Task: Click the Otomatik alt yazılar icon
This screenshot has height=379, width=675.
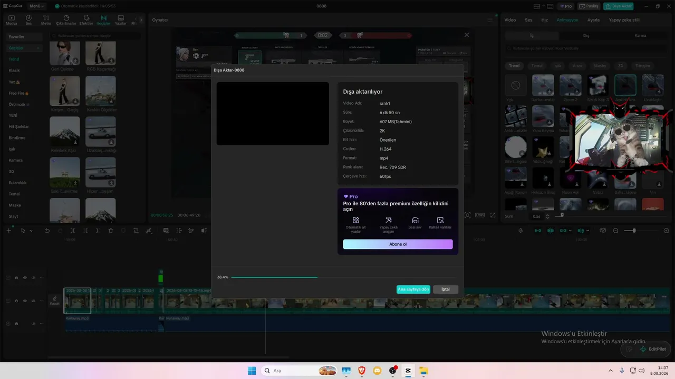Action: click(356, 220)
